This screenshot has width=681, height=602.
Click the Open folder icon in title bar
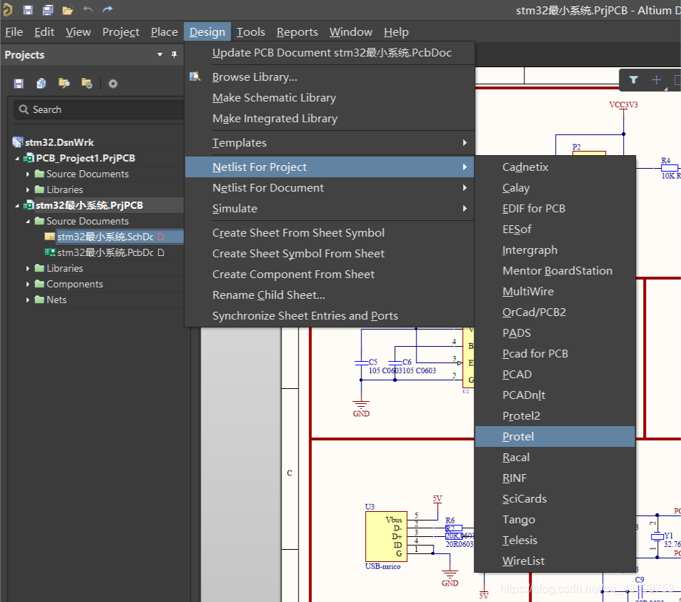click(x=68, y=10)
